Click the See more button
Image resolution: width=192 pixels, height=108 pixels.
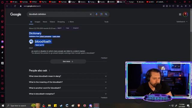[x=68, y=61]
